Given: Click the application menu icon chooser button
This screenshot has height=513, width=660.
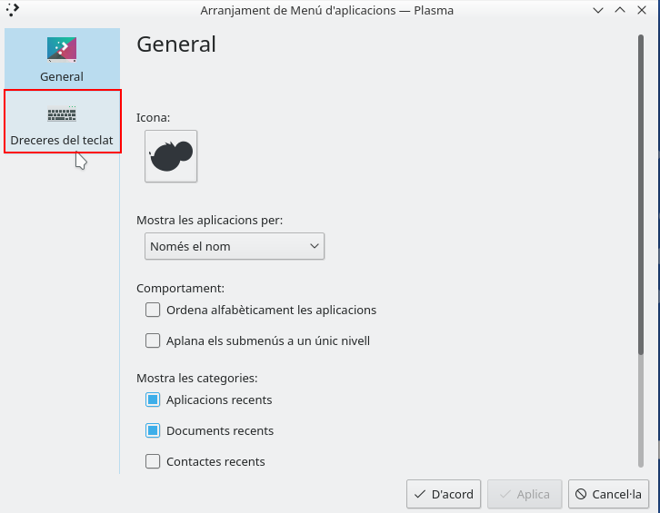Looking at the screenshot, I should tap(171, 156).
